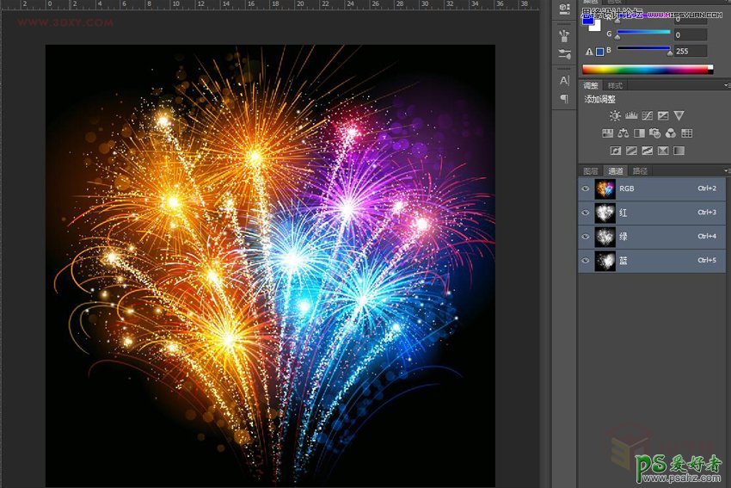Add a Selective Color adjustment layer
Viewport: 731px width, 488px height.
(x=663, y=151)
